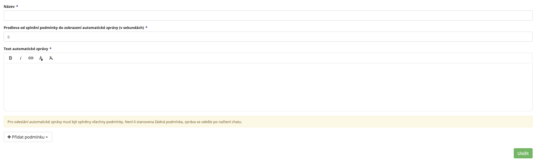
Task: Click the required asterisk next to Název
Action: [17, 6]
